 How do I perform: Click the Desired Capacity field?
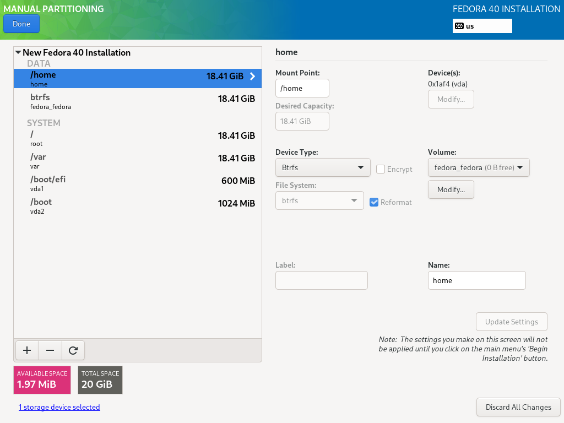(302, 121)
